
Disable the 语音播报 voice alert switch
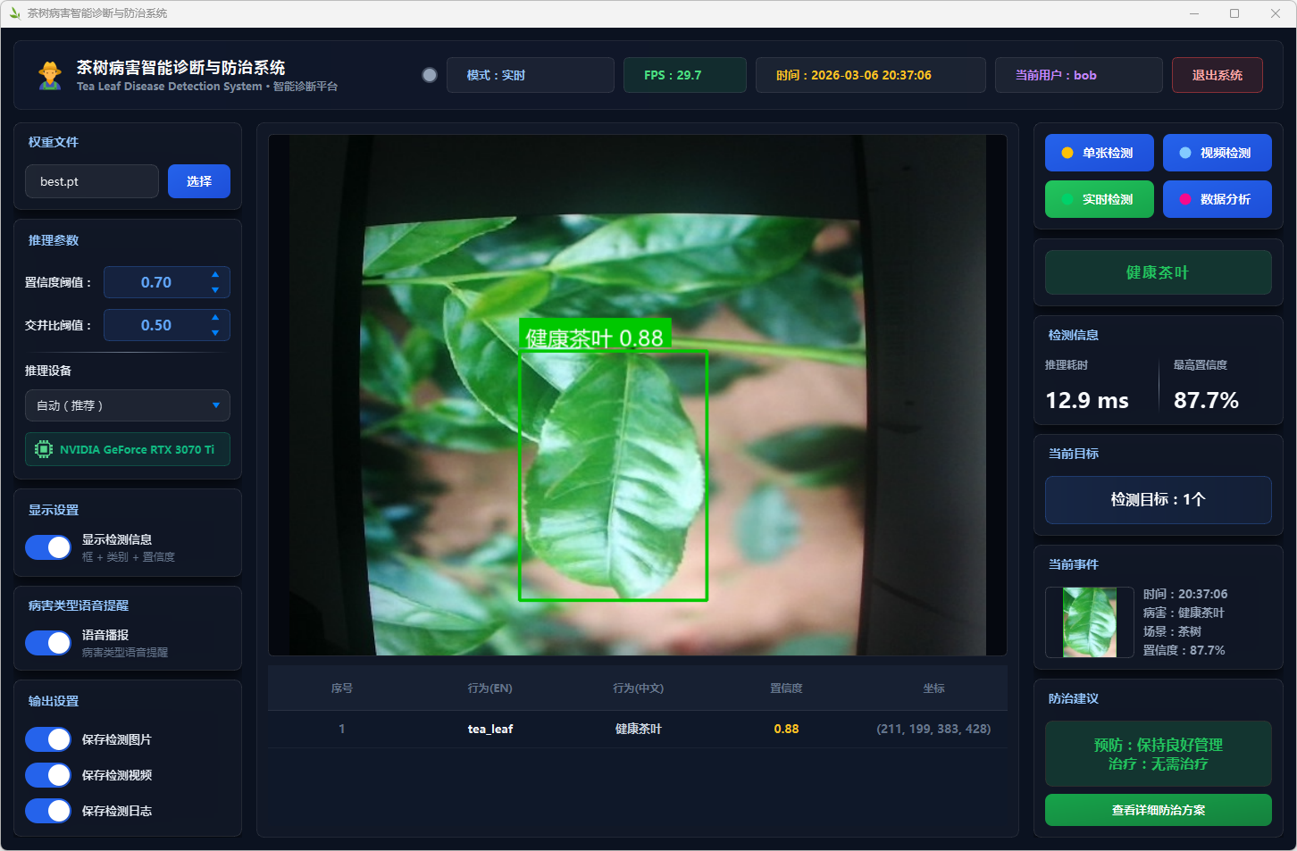tap(48, 643)
